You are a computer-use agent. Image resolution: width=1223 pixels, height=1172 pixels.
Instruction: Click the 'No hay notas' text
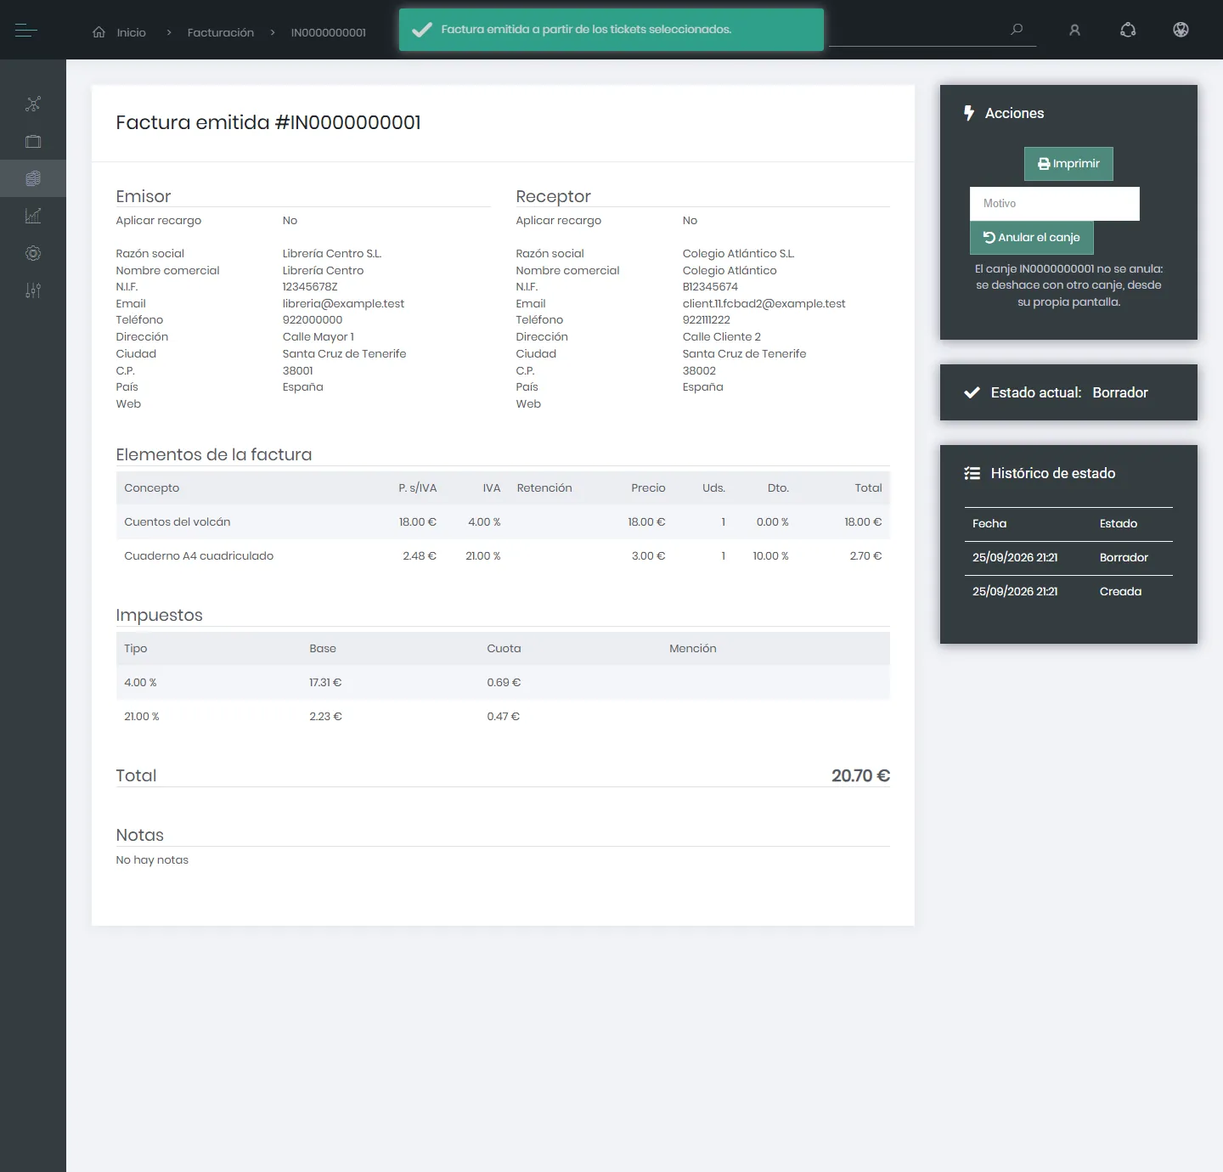point(152,860)
